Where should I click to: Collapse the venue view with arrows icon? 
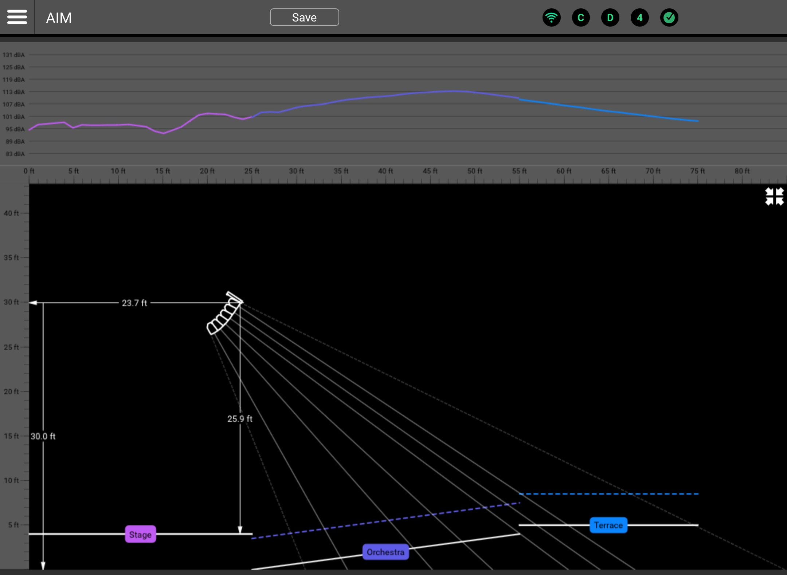[774, 197]
